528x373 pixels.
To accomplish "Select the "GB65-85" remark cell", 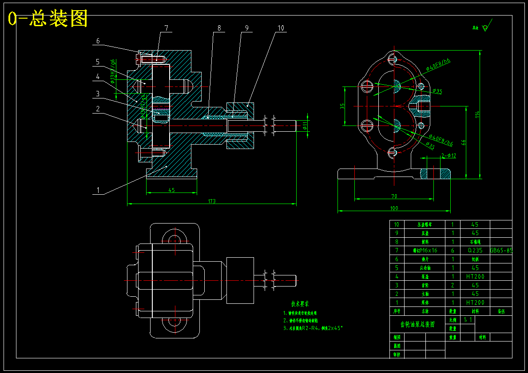I will click(501, 250).
